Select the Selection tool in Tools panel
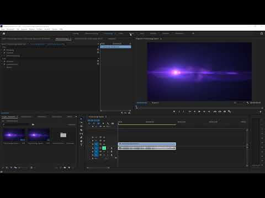This screenshot has height=198, width=265. coord(81,119)
